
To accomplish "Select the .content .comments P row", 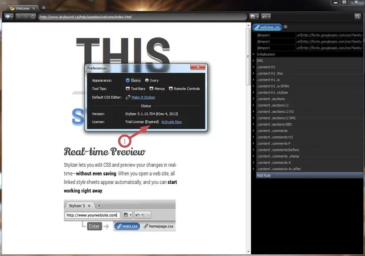I will pyautogui.click(x=309, y=143).
